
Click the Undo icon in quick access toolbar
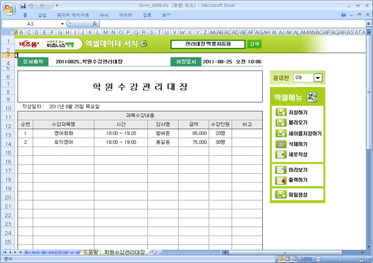pos(31,5)
